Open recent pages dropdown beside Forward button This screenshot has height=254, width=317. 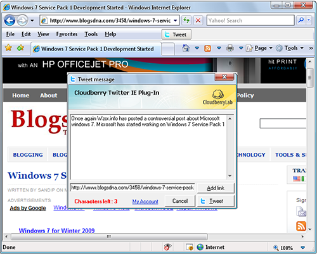[32, 21]
